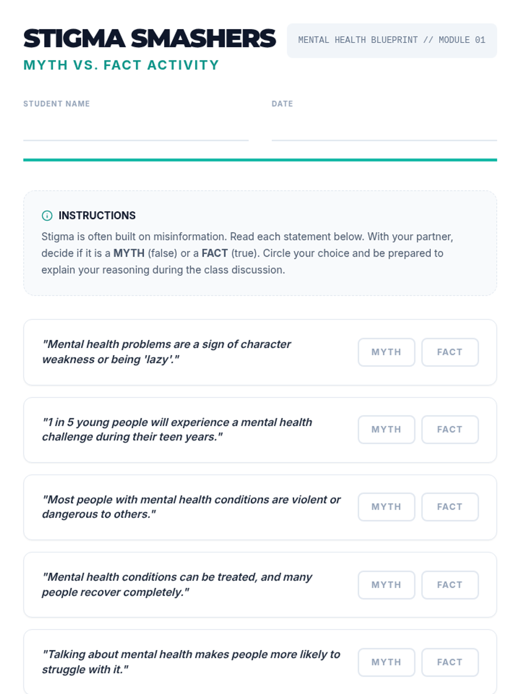
Task: Click the Instructions heading
Action: [x=97, y=216]
